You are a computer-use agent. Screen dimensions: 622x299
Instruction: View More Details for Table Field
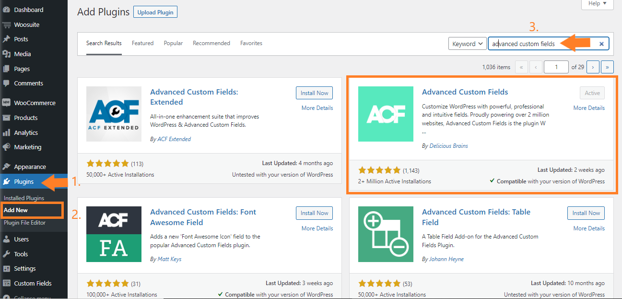pos(589,228)
